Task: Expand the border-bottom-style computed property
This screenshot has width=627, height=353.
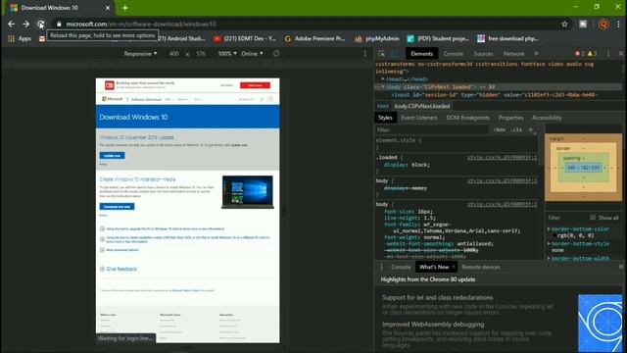Action: click(x=549, y=243)
